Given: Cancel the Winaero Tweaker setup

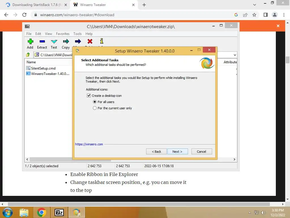Looking at the screenshot, I should tap(202, 152).
